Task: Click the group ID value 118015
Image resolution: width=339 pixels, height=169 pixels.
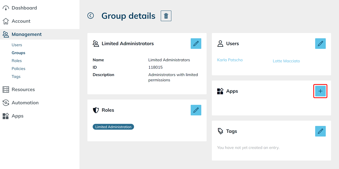Action: (x=155, y=67)
